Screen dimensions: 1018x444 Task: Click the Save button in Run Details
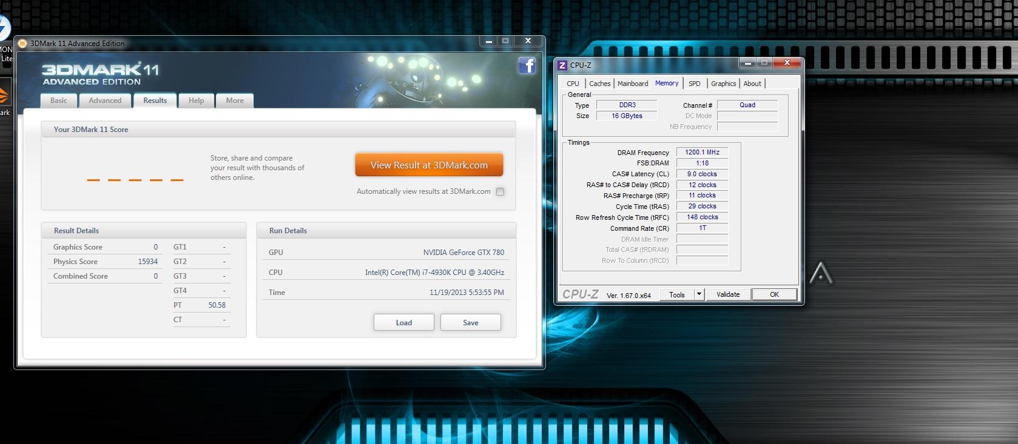(471, 323)
